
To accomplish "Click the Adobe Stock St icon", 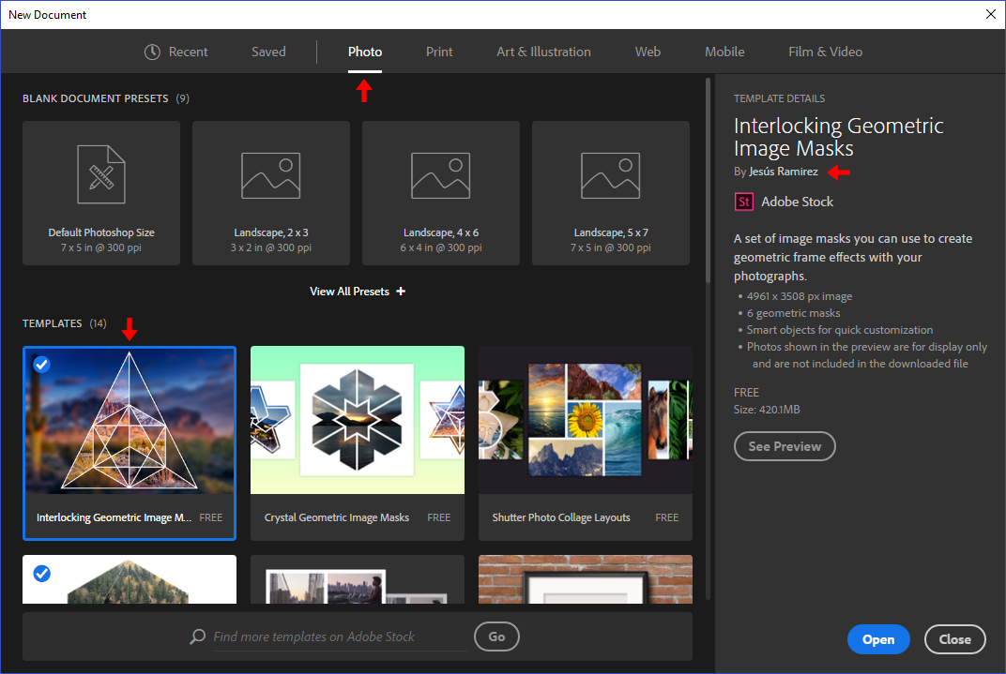I will (743, 202).
